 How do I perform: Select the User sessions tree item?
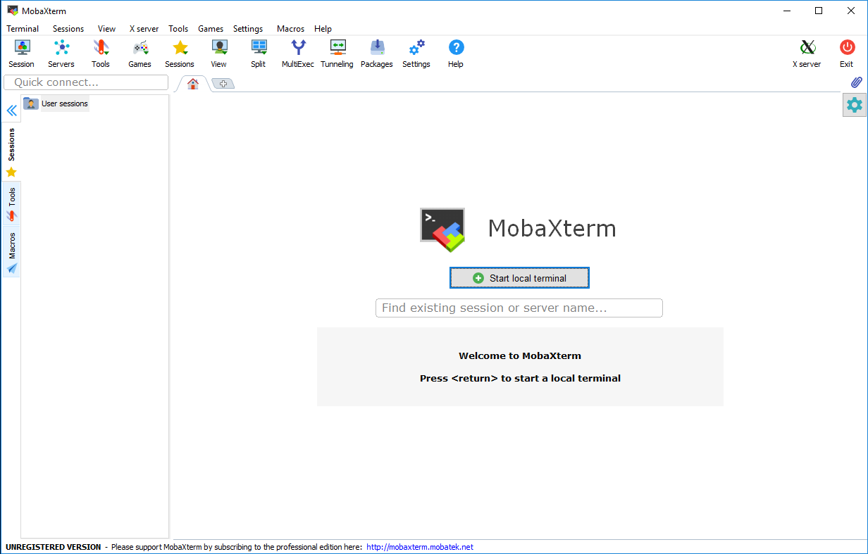(x=65, y=103)
